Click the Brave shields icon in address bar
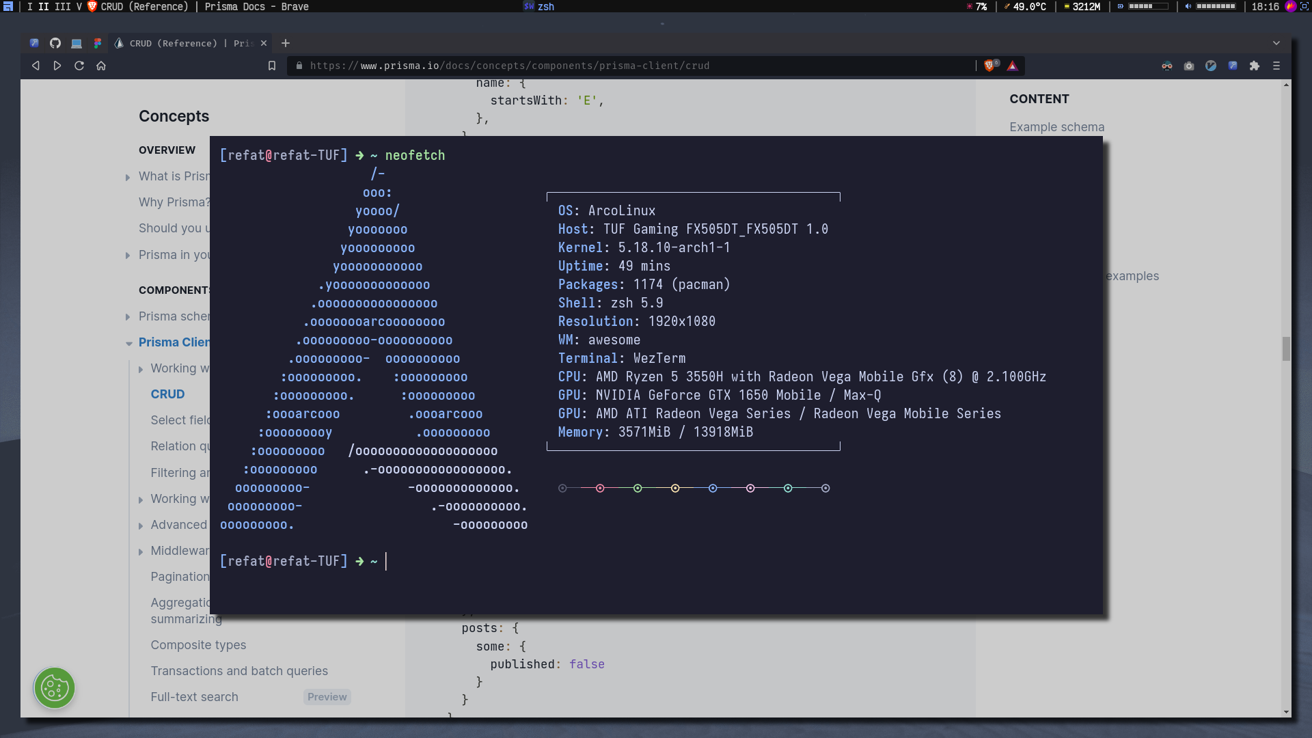 [x=990, y=65]
